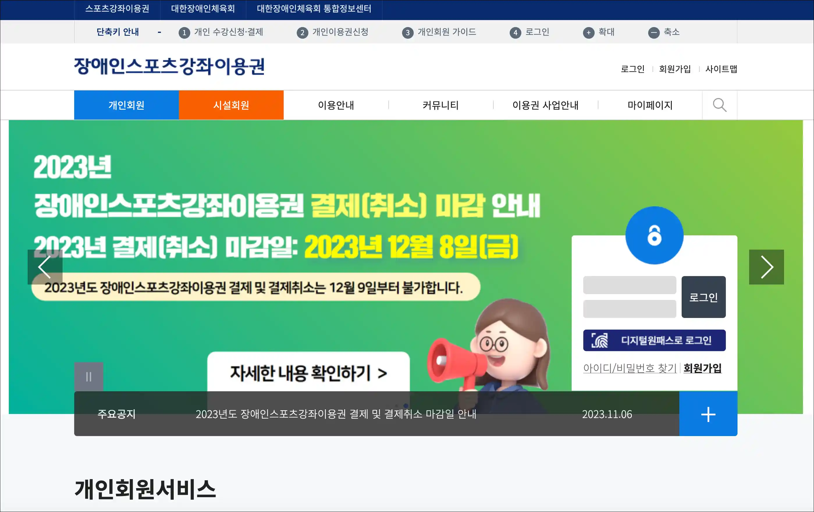Screen dimensions: 814x512
Task: Open the 사이트맵 link
Action: [x=721, y=69]
